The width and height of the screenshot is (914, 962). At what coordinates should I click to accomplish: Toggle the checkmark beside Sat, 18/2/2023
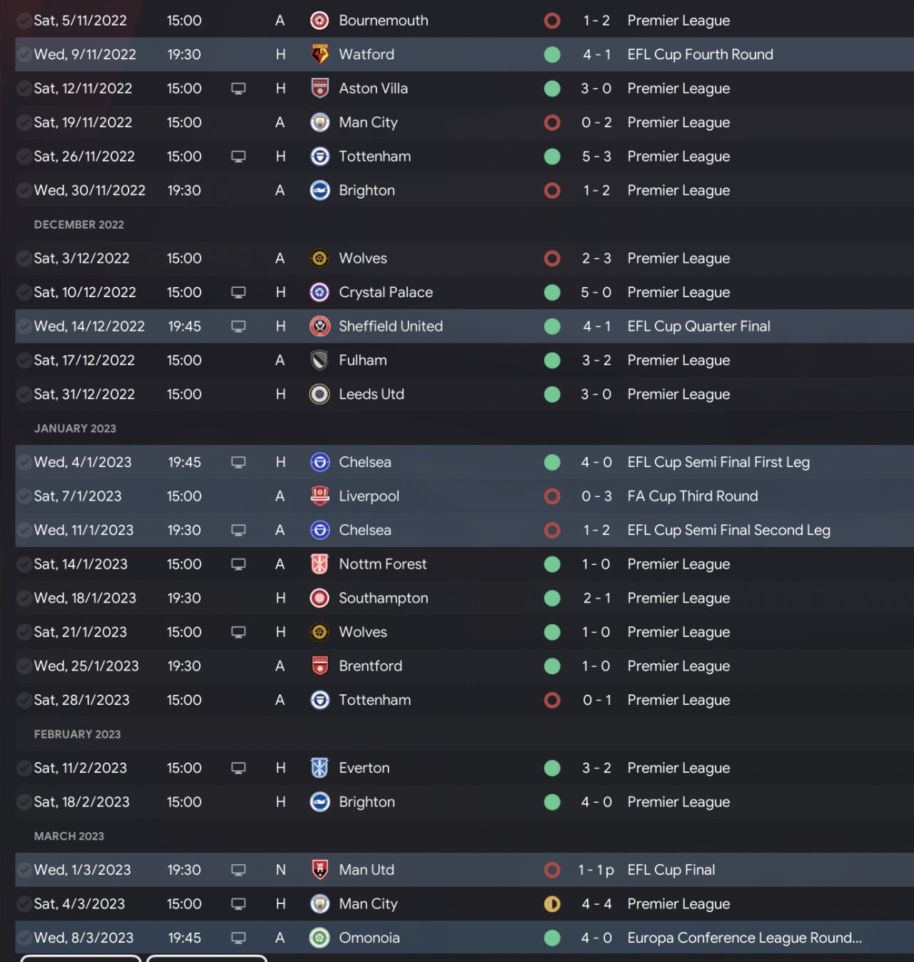[24, 802]
